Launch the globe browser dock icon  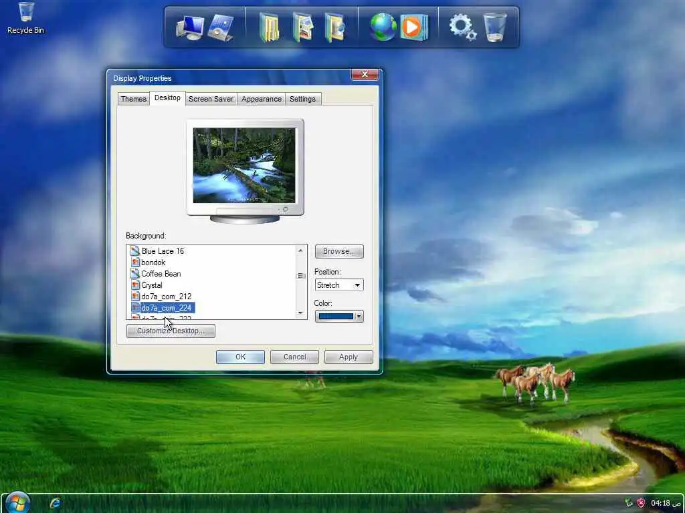tap(383, 27)
